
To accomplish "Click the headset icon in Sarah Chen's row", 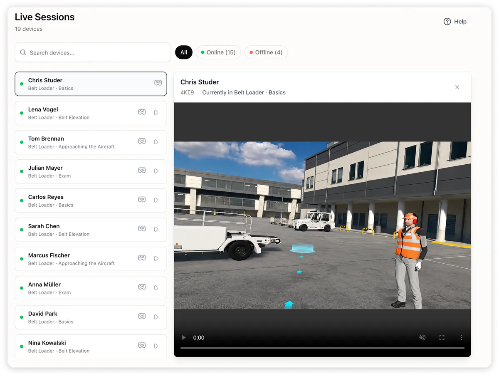I will [142, 229].
